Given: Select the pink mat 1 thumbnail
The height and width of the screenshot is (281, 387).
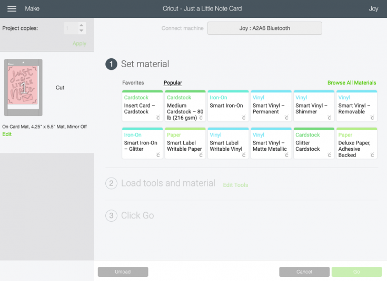Looking at the screenshot, I should pos(23,87).
